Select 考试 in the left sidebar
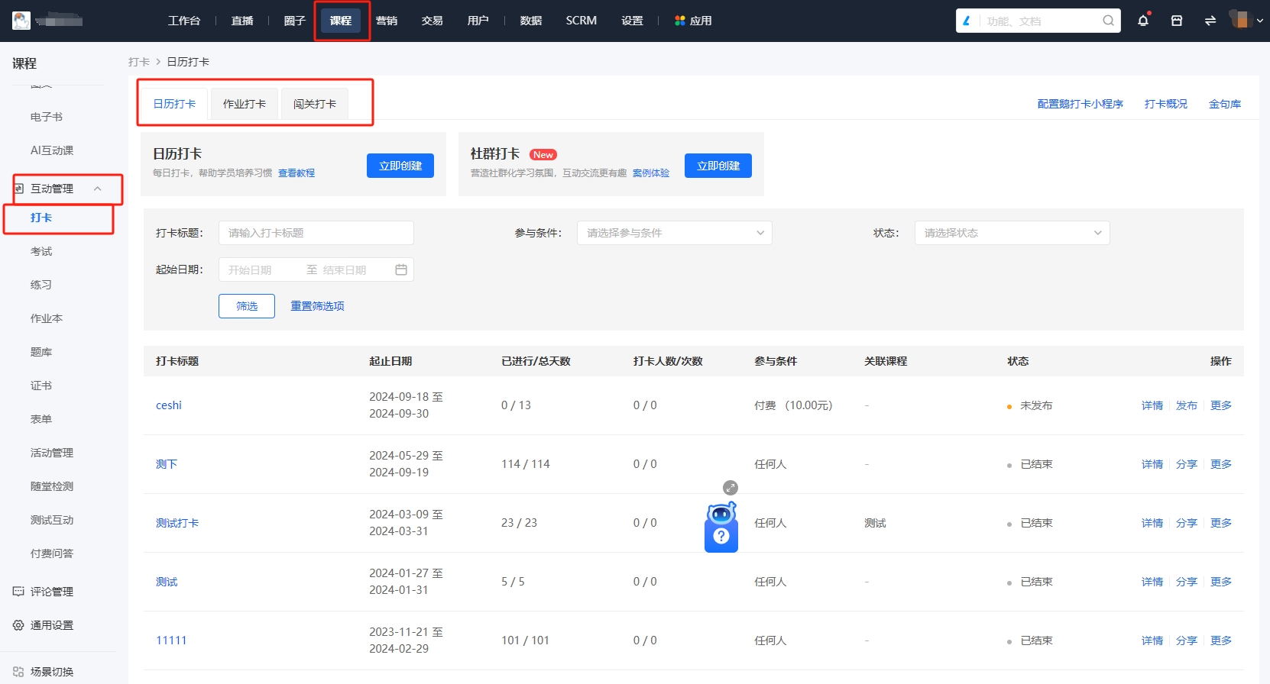This screenshot has width=1270, height=684. (x=41, y=251)
